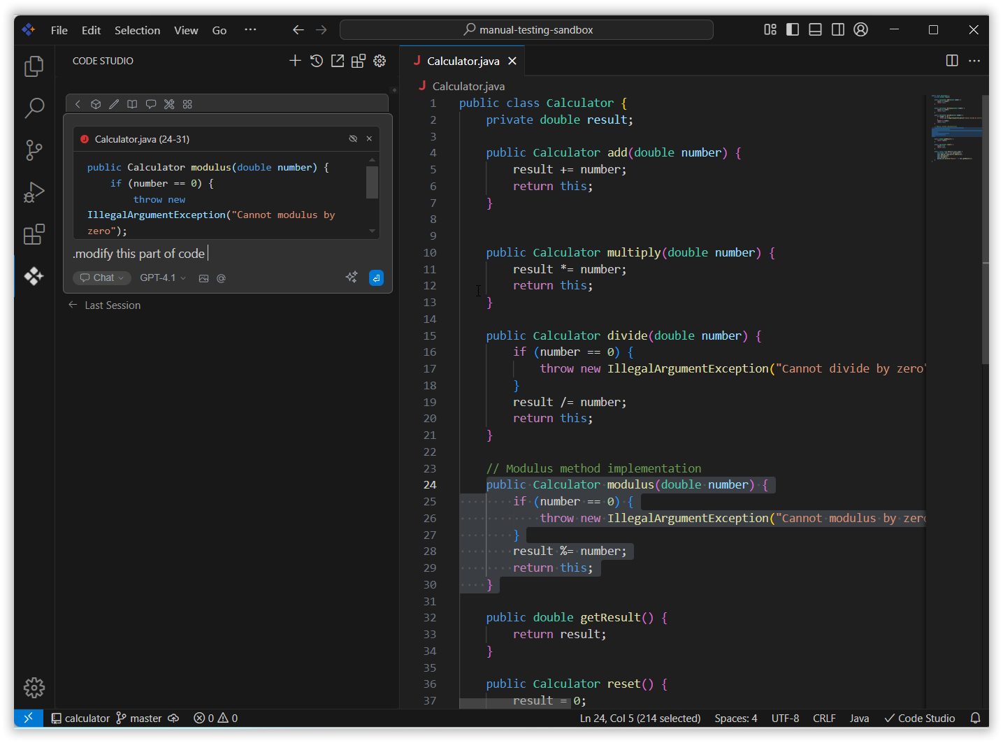Click the sparkle enhance prompt icon

pos(352,277)
